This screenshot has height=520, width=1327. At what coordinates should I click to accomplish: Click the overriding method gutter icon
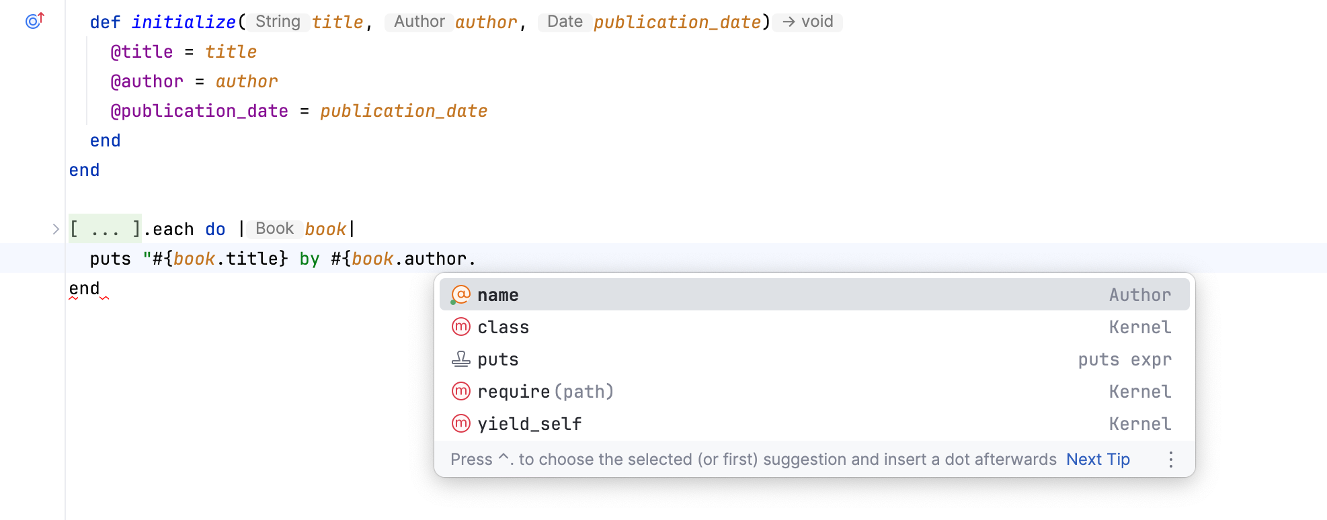coord(34,21)
